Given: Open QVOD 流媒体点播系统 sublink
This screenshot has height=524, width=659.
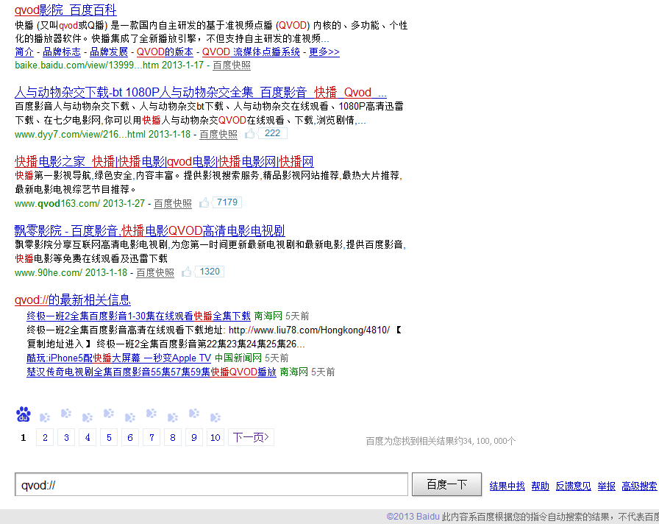Looking at the screenshot, I should coord(251,52).
